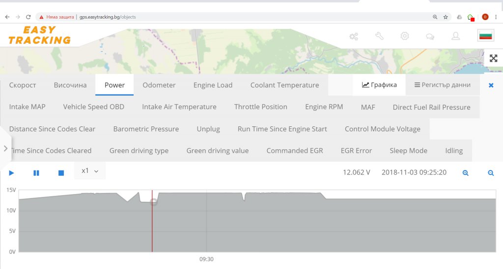The height and width of the screenshot is (269, 503).
Task: Select the Intake MAP tab
Action: pos(28,107)
